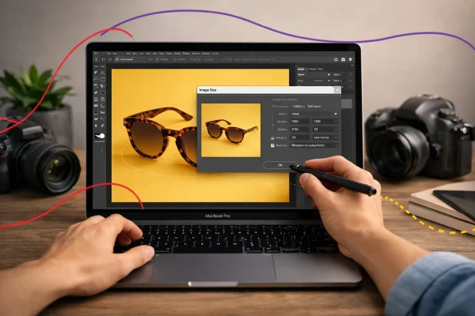The width and height of the screenshot is (475, 316).
Task: Toggle the checkmark ending the second right-panel row
Action: [x=351, y=81]
